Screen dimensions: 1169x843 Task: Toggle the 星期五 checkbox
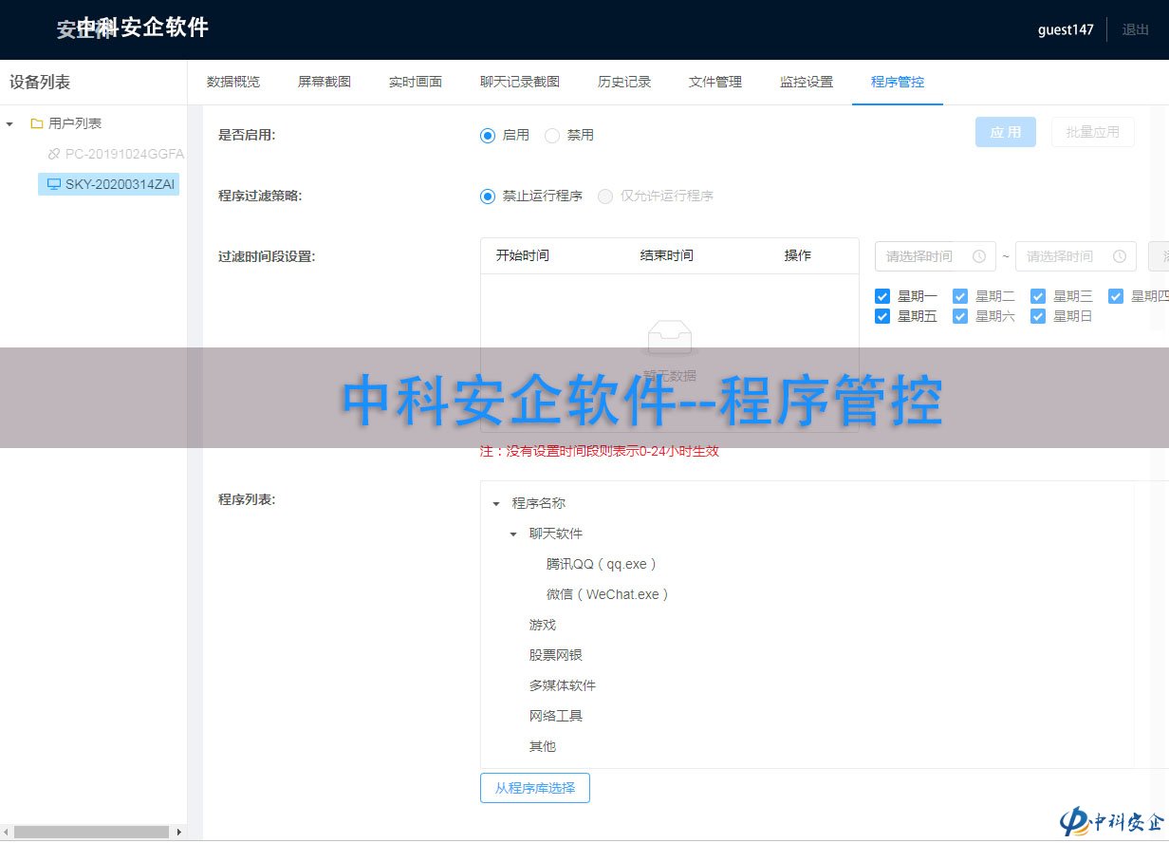[882, 316]
